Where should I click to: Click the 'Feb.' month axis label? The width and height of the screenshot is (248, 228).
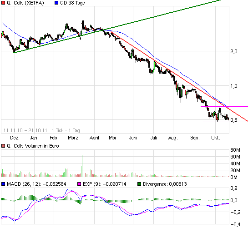click(54, 138)
